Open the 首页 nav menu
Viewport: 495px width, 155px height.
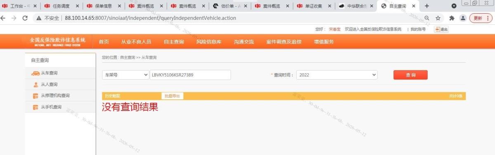(104, 42)
